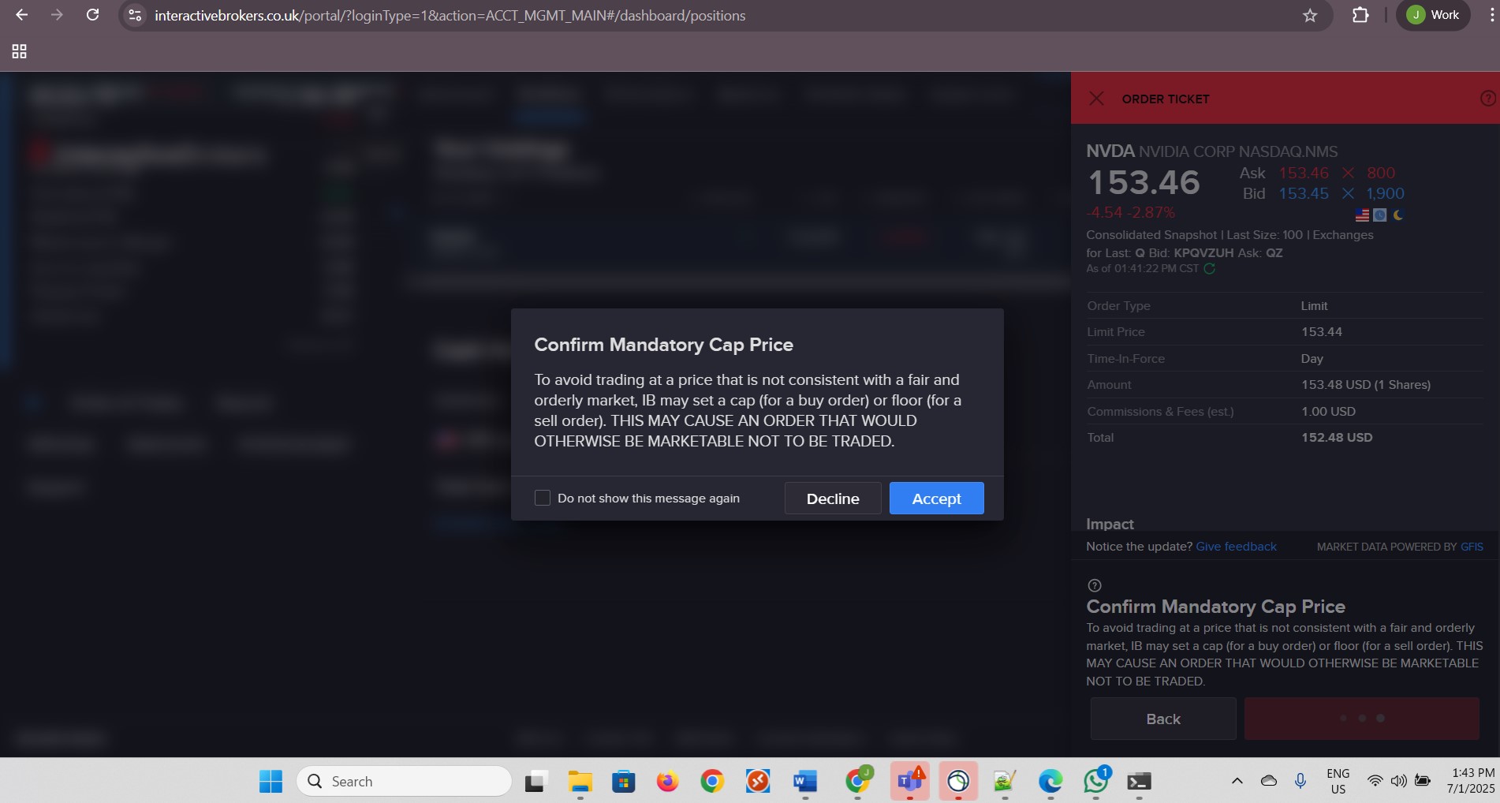1500x803 pixels.
Task: Click the -4.54 -2.87% change
Action: (x=1131, y=213)
